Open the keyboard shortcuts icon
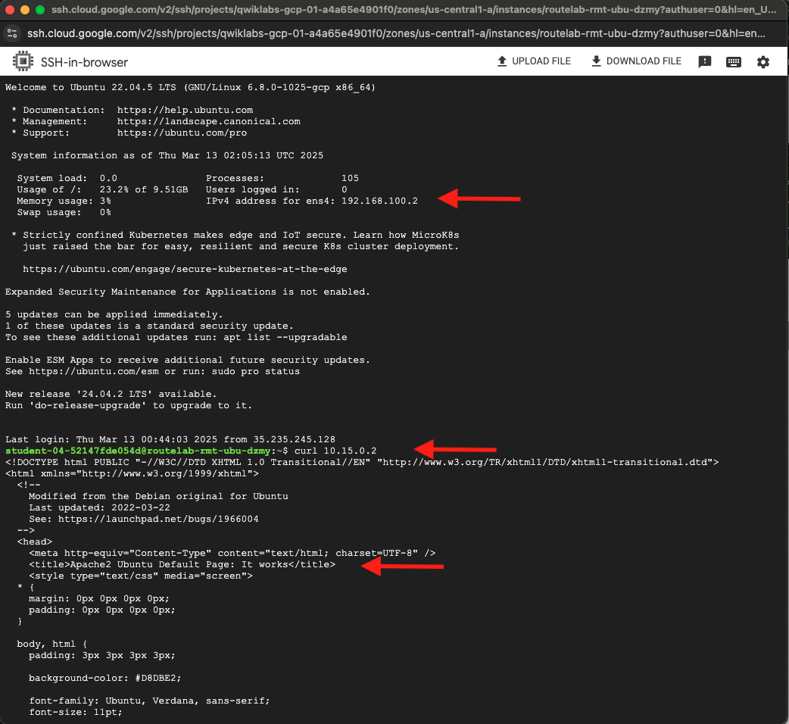This screenshot has height=724, width=789. pos(734,62)
